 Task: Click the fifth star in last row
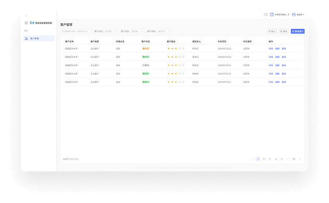click(x=183, y=82)
